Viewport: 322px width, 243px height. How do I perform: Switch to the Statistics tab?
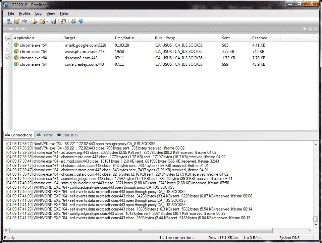point(67,135)
